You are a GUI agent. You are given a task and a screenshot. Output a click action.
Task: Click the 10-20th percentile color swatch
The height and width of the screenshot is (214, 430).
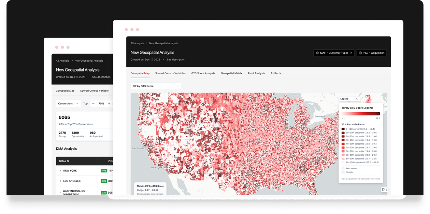coord(343,133)
